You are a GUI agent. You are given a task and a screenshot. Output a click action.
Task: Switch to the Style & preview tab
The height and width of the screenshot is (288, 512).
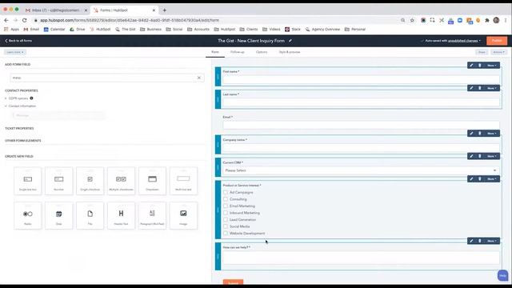[290, 52]
